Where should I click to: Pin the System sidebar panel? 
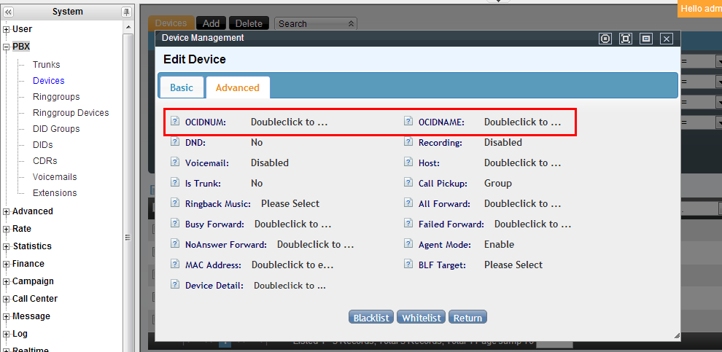(126, 12)
